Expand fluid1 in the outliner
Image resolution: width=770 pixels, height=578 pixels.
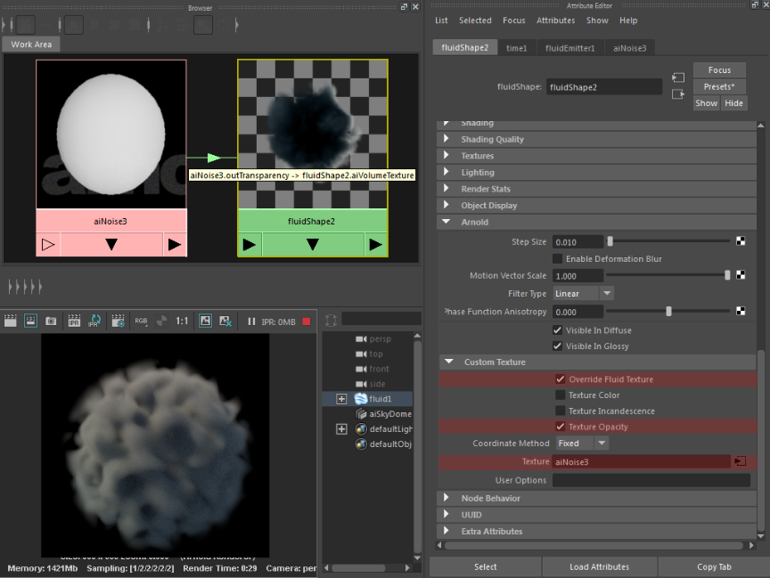click(341, 398)
